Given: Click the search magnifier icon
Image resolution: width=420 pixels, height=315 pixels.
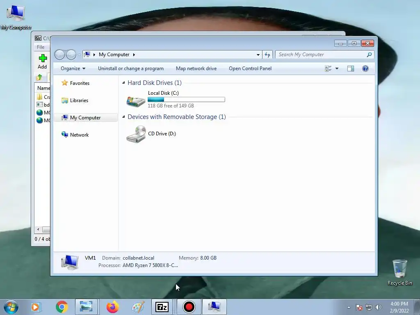Looking at the screenshot, I should pos(369,55).
